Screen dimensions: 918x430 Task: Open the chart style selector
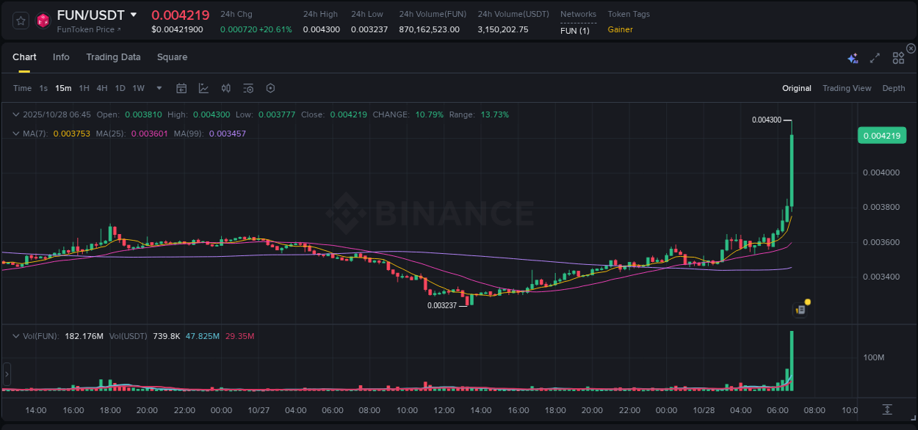tap(203, 88)
